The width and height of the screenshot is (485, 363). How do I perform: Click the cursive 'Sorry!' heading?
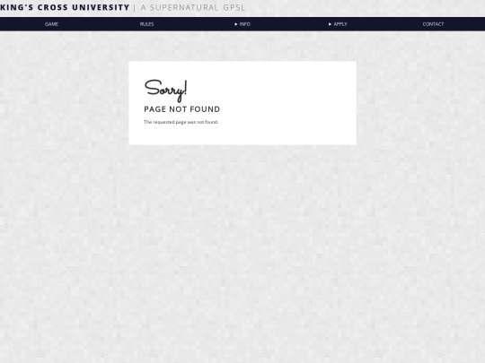pos(166,91)
